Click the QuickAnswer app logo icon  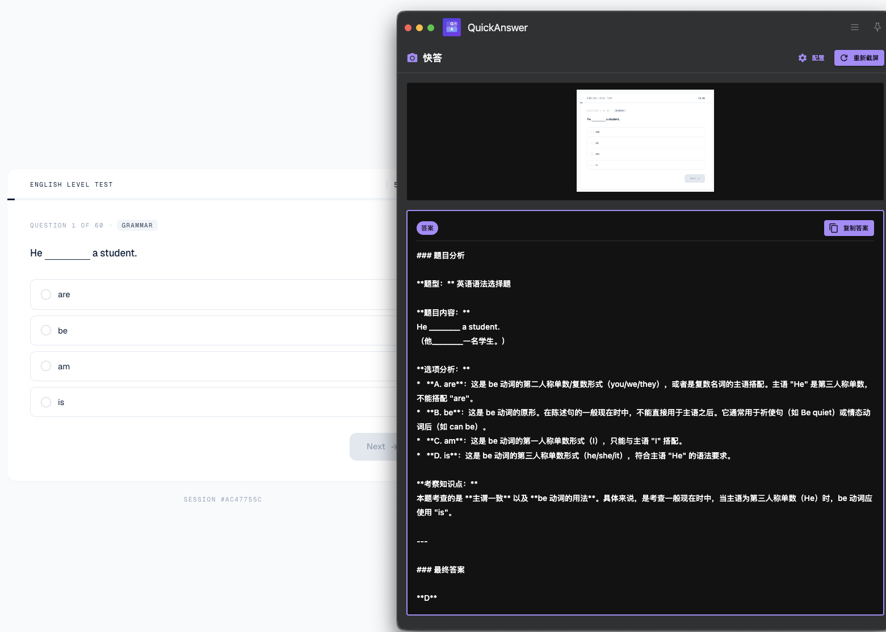coord(452,27)
